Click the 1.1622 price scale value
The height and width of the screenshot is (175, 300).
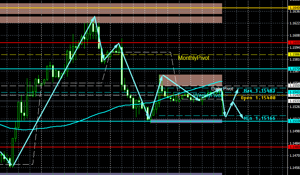pos(295,23)
